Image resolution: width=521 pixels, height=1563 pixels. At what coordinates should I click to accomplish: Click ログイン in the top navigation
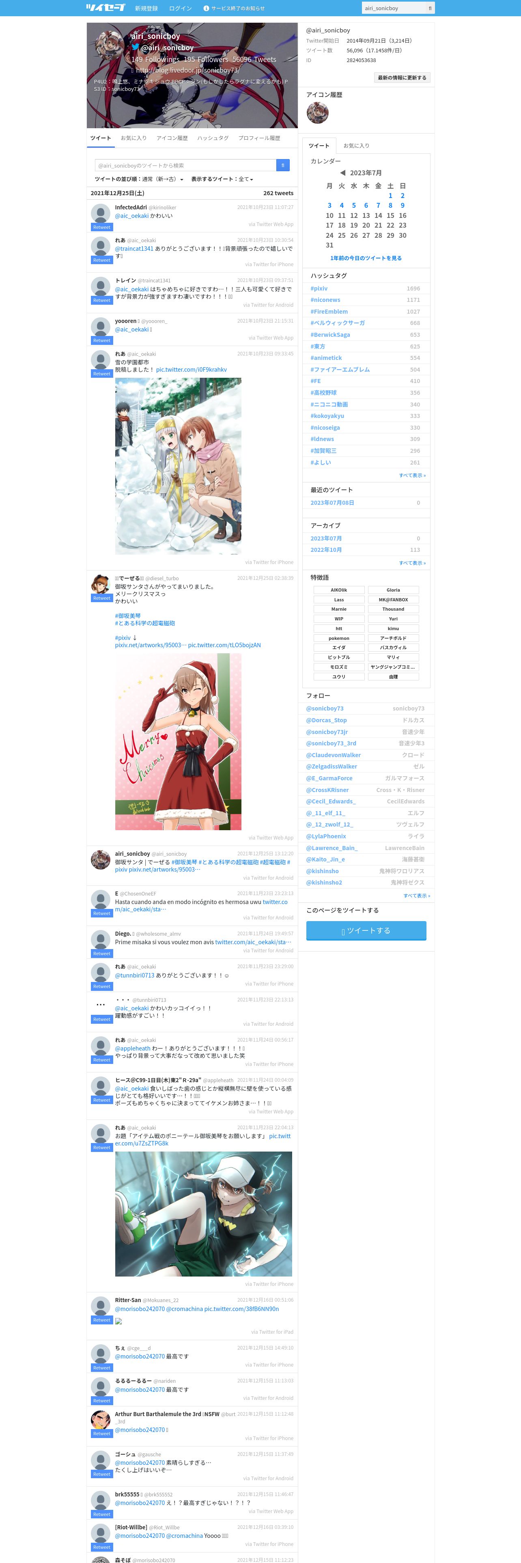pos(180,9)
